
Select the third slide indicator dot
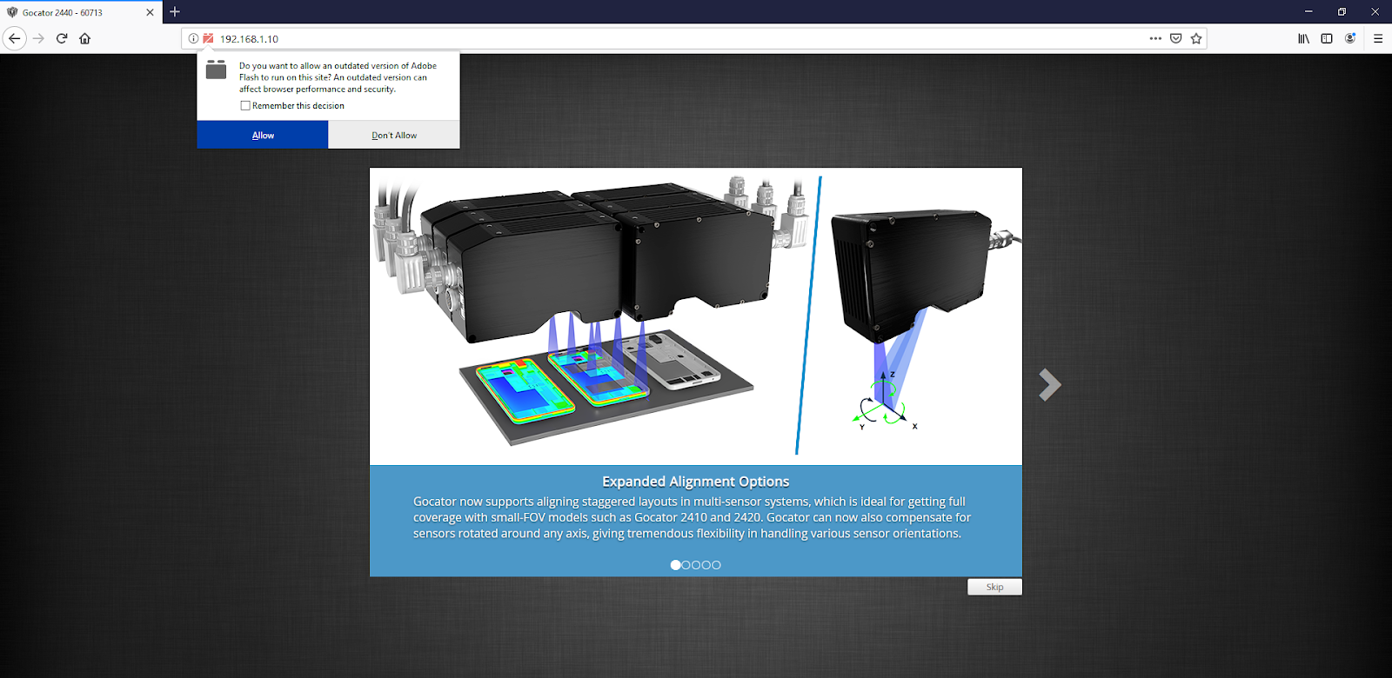tap(696, 565)
